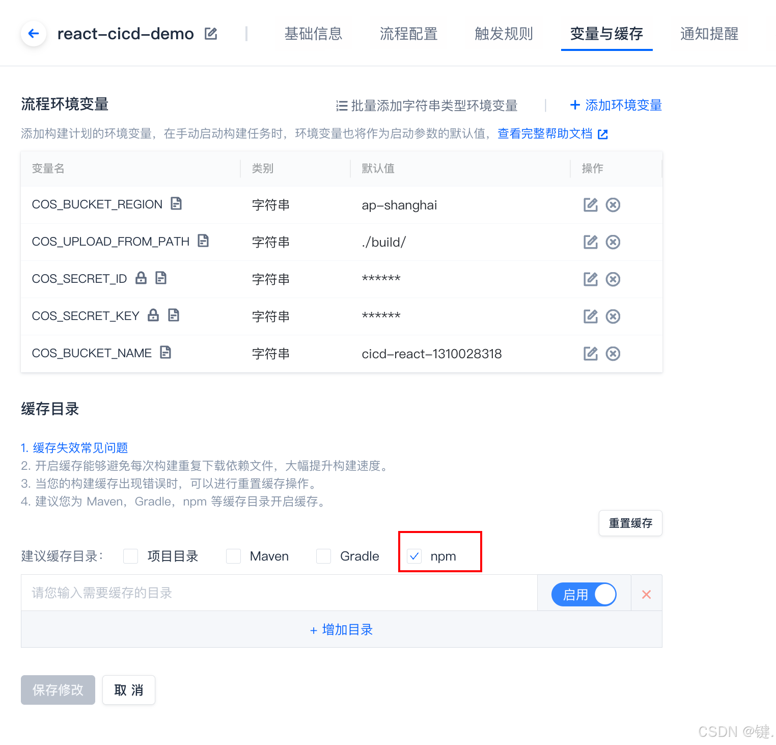The image size is (776, 745).
Task: Click the 重置缓存 button
Action: [x=630, y=523]
